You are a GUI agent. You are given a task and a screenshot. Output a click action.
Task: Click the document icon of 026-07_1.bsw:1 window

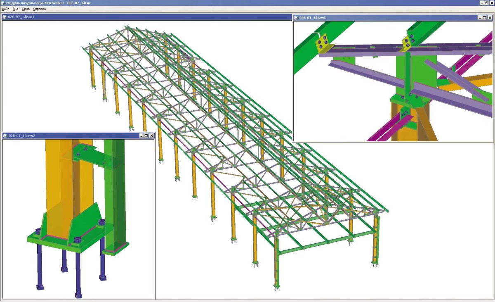(x=5, y=17)
